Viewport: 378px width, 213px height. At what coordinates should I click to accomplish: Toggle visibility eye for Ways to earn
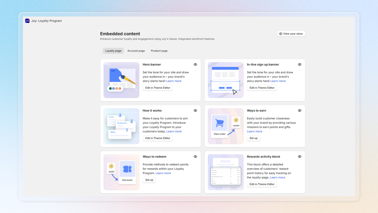[x=299, y=111]
